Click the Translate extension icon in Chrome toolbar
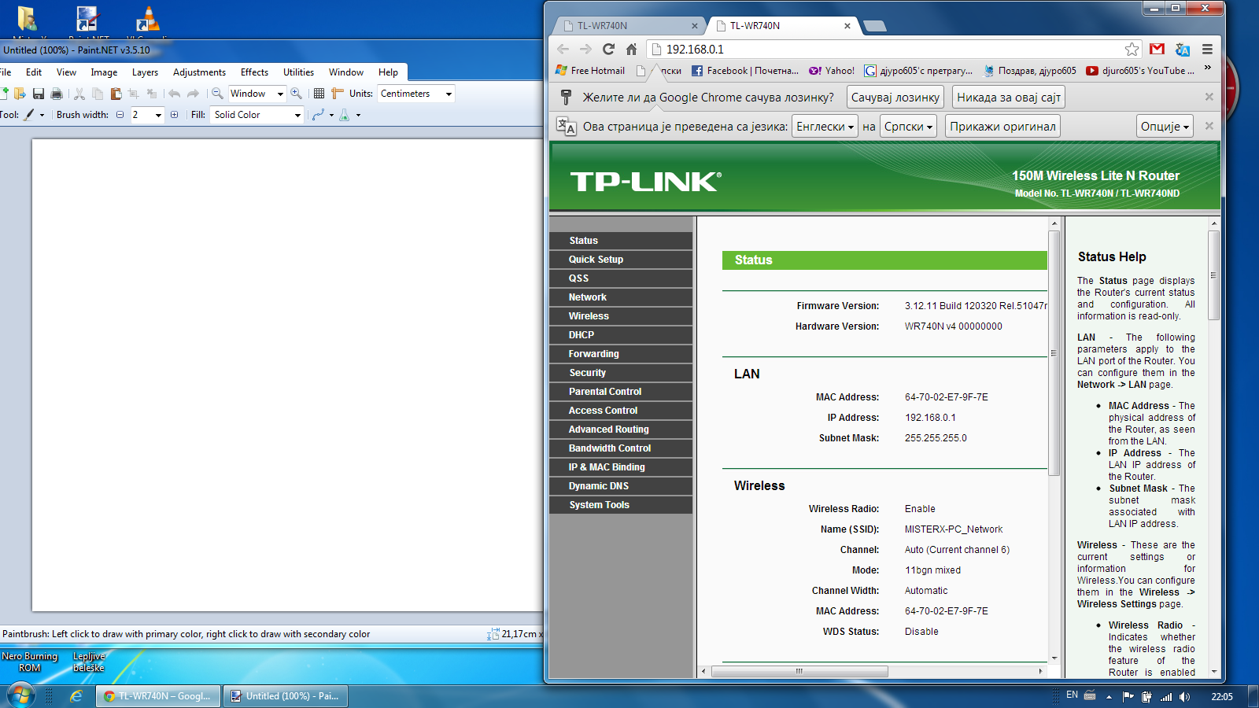 point(1182,49)
